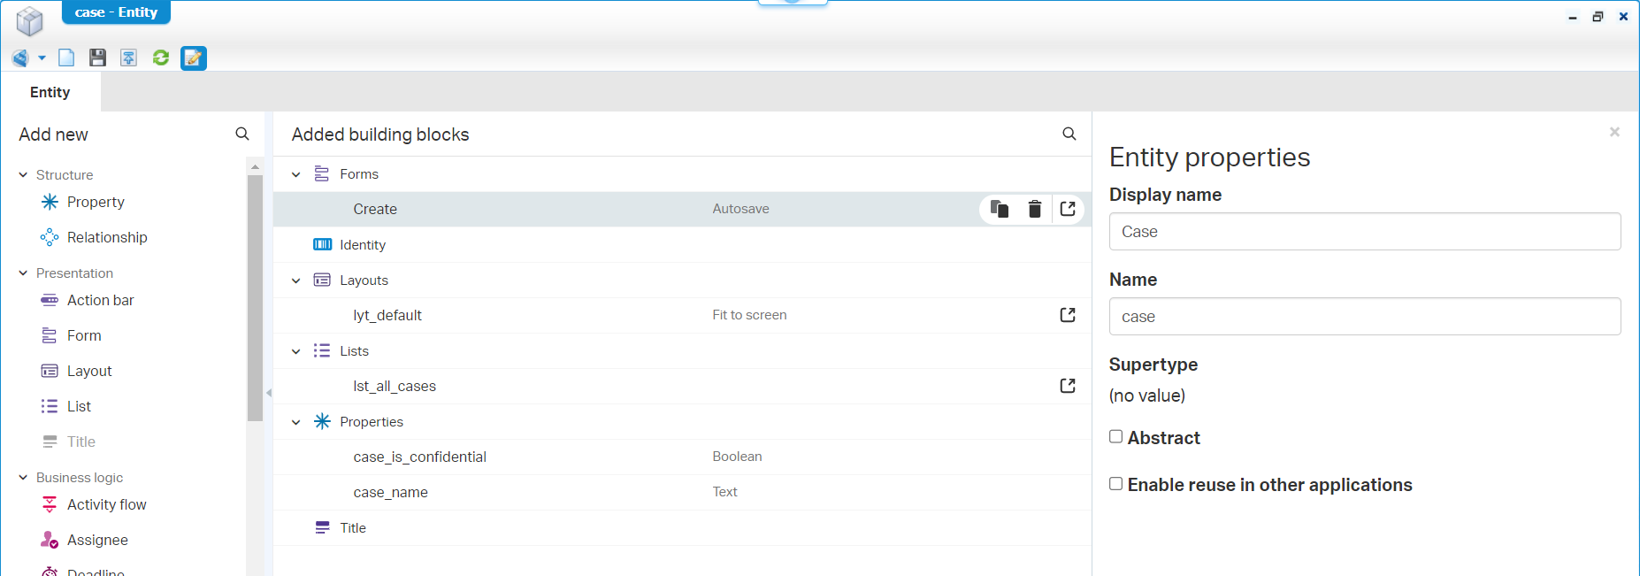Click the back navigation icon in toolbar
Screen dimensions: 1640x576
point(20,58)
